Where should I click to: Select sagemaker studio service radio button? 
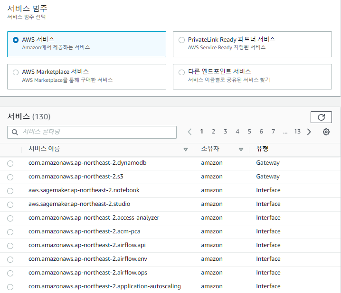(10, 204)
